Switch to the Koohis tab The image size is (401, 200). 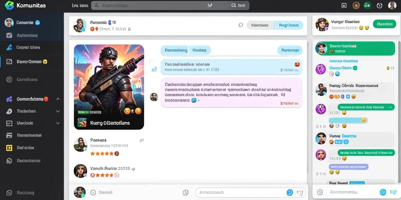pyautogui.click(x=199, y=50)
